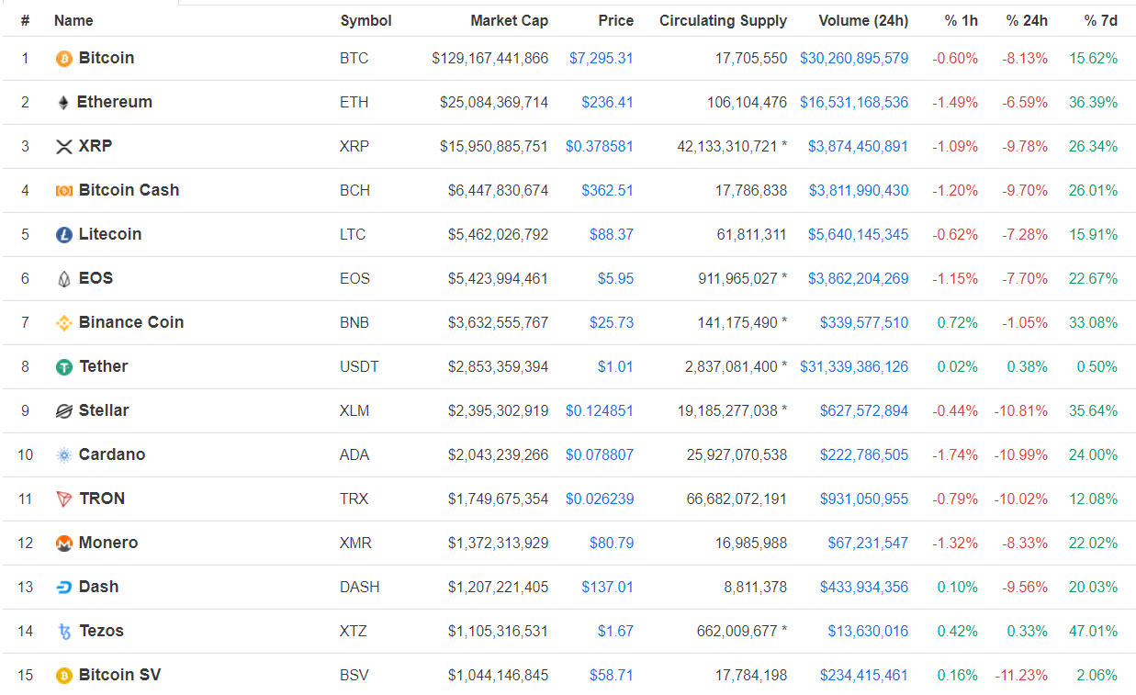Sort by Circulating Supply column header
Screen dimensions: 1136x695
723,20
